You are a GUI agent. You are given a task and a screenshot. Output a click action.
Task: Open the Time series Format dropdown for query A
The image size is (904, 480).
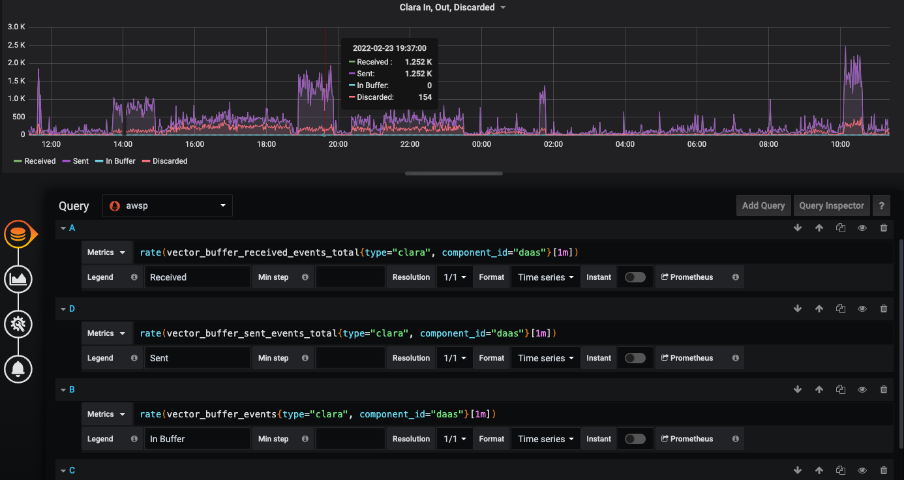pyautogui.click(x=545, y=277)
